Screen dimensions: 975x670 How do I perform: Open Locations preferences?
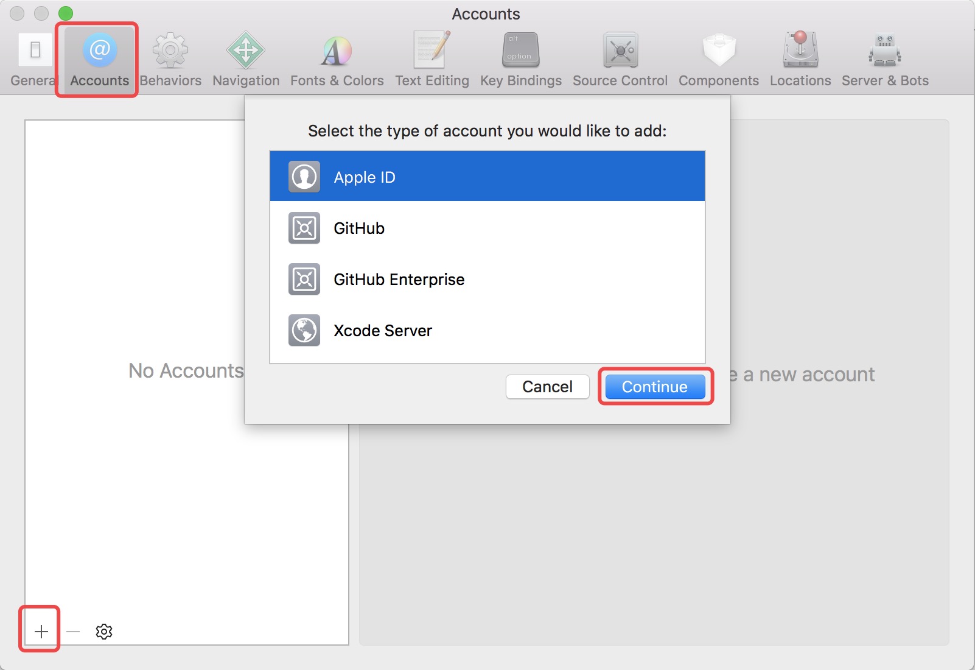click(x=800, y=60)
